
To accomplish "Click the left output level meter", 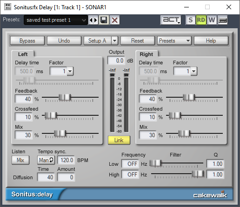I will click(112, 103).
